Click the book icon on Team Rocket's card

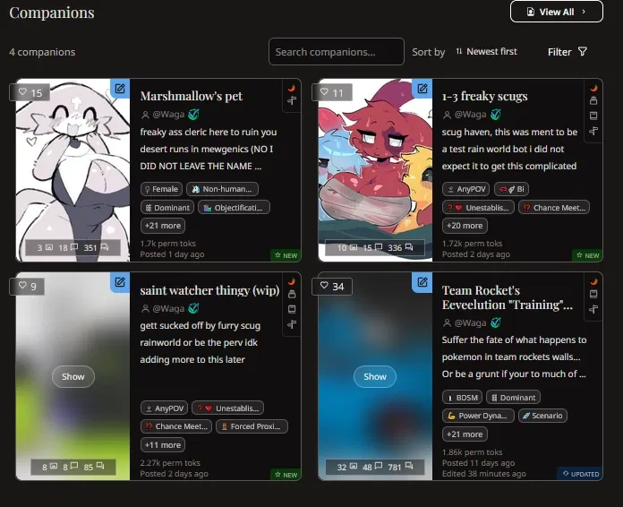(593, 294)
